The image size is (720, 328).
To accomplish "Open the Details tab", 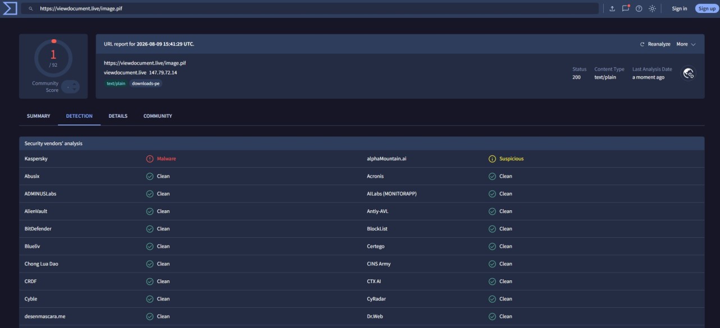I will pos(118,116).
